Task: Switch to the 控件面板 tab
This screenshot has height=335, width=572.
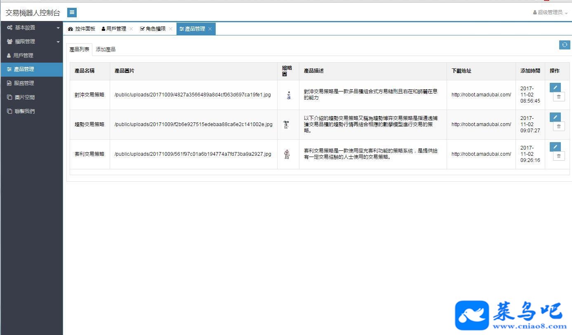Action: coord(82,29)
